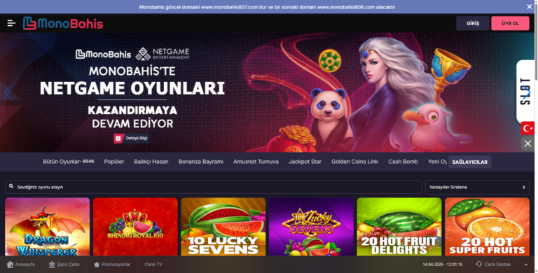Go to previous banner slide
This screenshot has width=538, height=273.
coord(8,92)
